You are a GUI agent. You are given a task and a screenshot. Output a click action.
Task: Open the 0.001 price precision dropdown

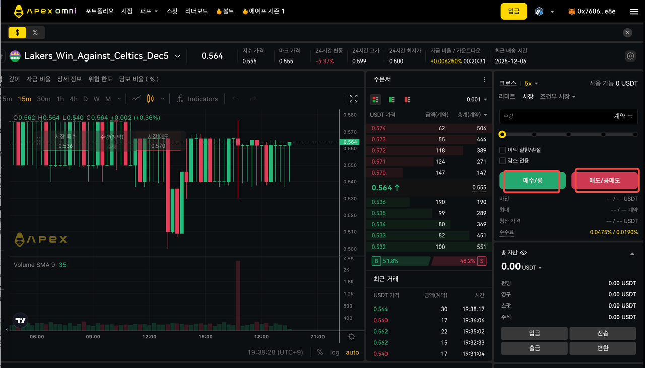point(477,100)
